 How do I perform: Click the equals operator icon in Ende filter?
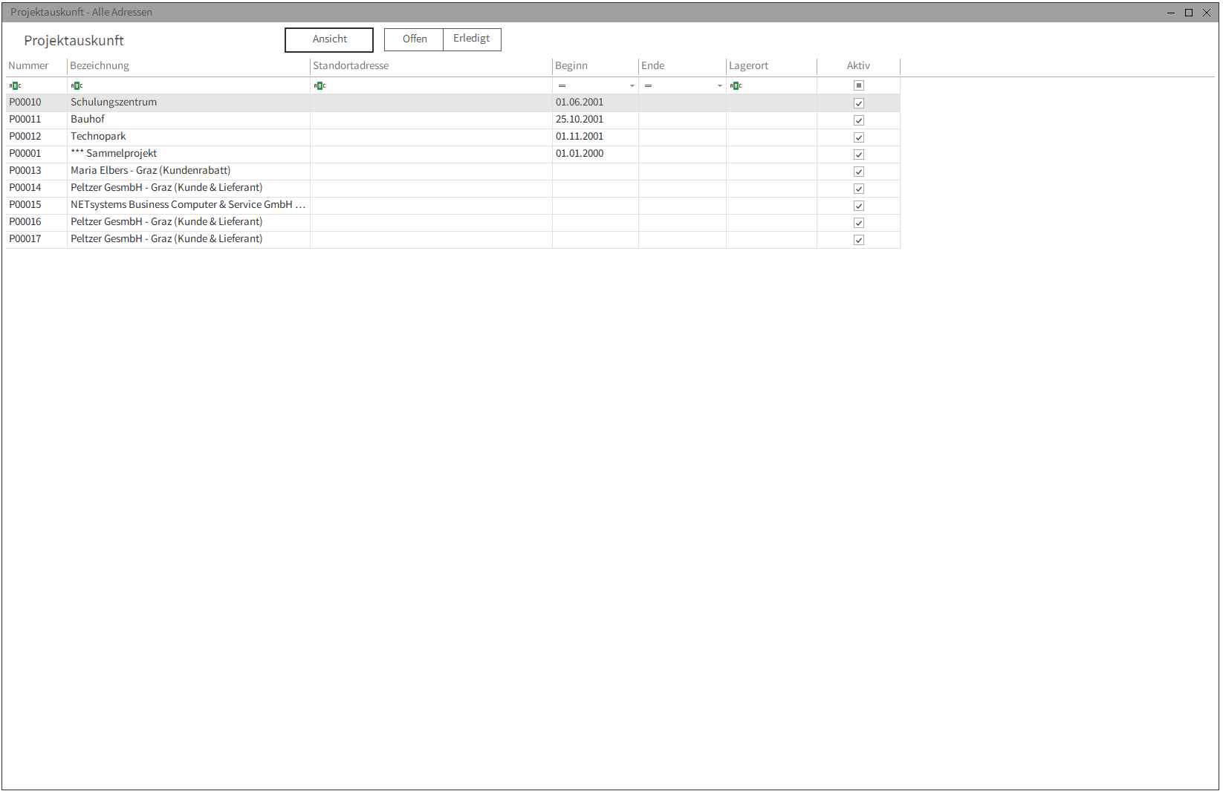649,86
